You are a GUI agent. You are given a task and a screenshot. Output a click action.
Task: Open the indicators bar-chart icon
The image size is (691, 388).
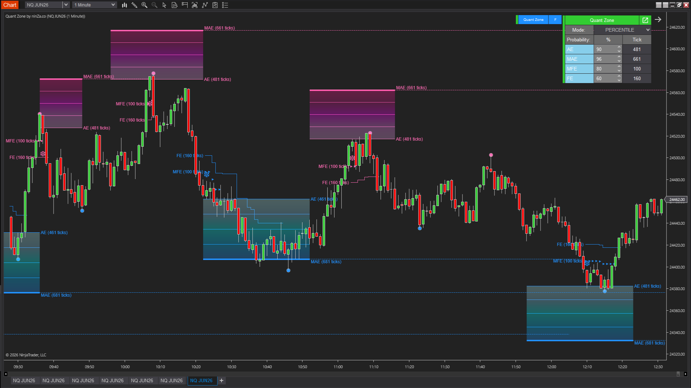point(195,5)
